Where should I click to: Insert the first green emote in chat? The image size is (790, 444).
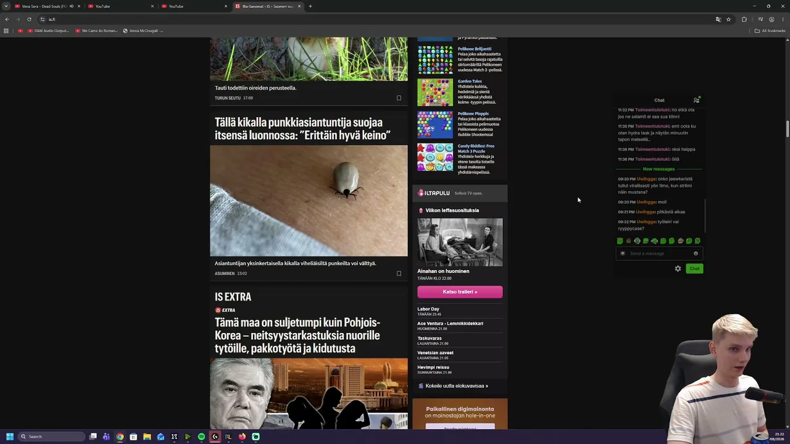coord(620,241)
